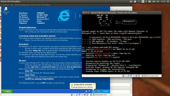
Task: Open the mail messaging indicator in top panel
Action: point(150,2)
